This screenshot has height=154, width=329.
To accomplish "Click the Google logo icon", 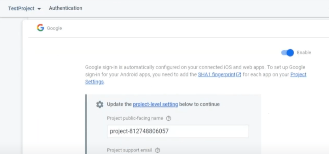I will click(40, 28).
